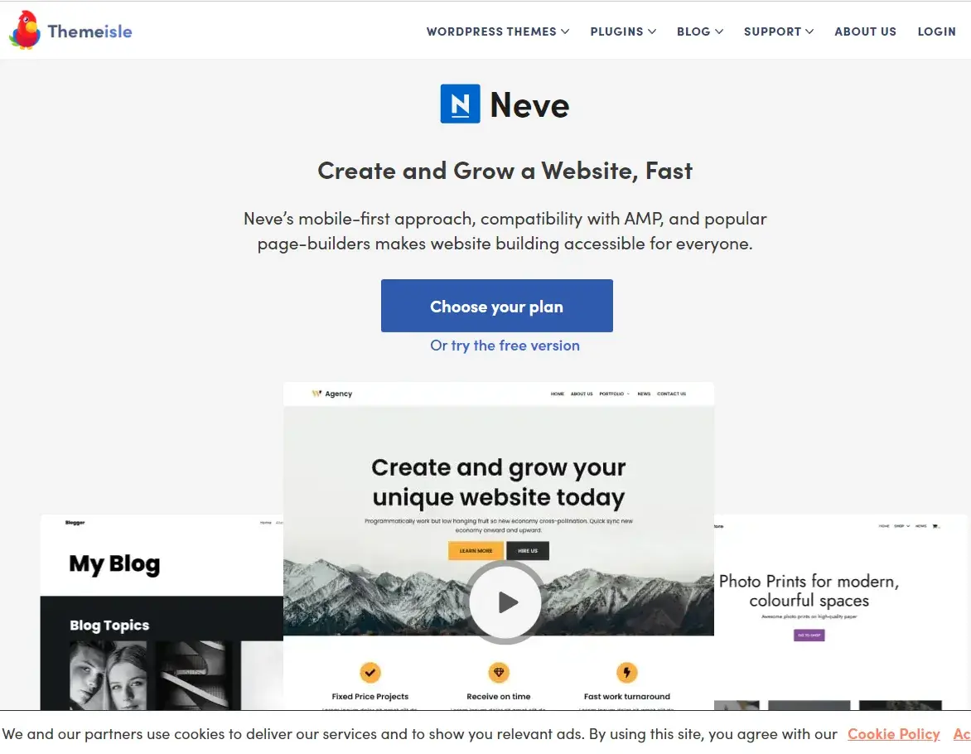Click the diamond Receive on time icon
The width and height of the screenshot is (971, 754).
pos(499,672)
